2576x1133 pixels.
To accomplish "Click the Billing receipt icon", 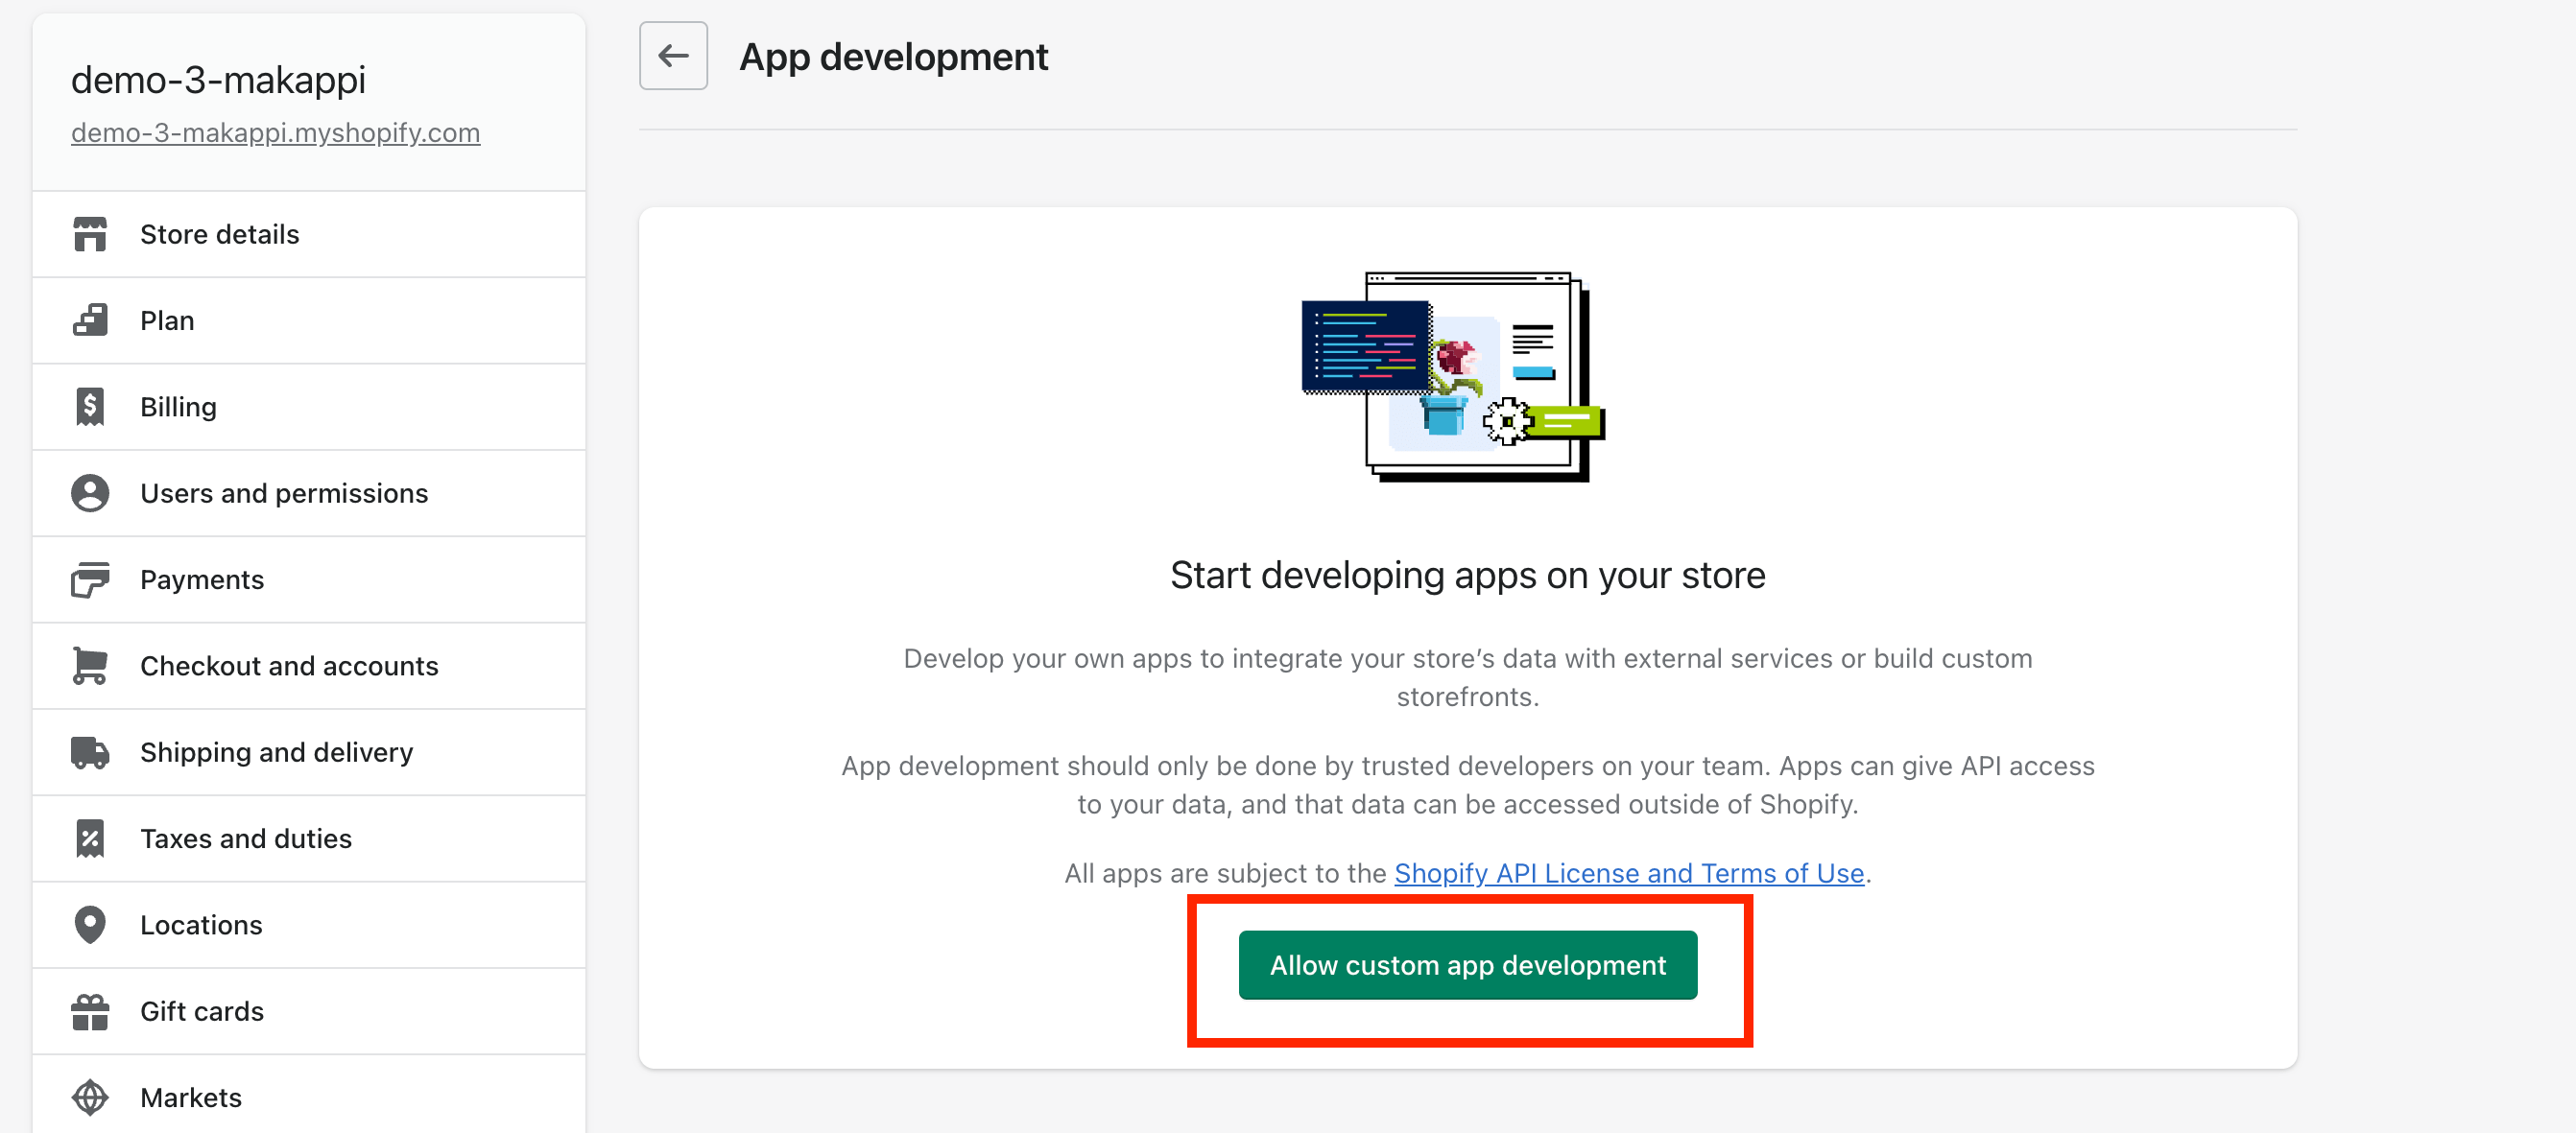I will (x=90, y=407).
